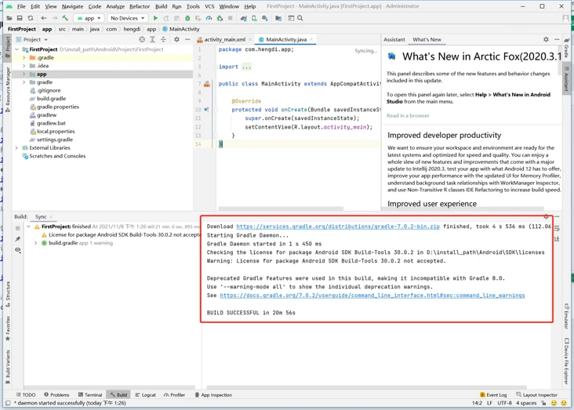The image size is (574, 410).
Task: Toggle the Build Variants tool window
Action: (8, 366)
